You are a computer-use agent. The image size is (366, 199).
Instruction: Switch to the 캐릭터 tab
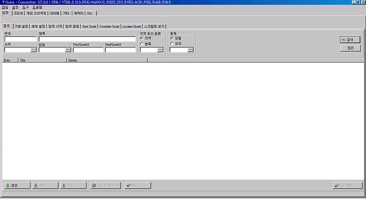(x=79, y=14)
